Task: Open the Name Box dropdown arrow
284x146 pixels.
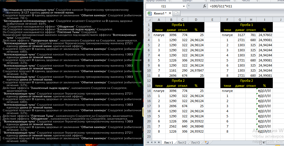Action: (x=184, y=6)
